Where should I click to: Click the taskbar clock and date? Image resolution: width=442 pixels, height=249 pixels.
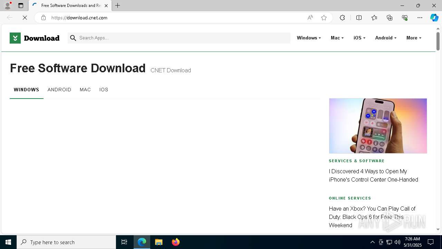tap(413, 242)
